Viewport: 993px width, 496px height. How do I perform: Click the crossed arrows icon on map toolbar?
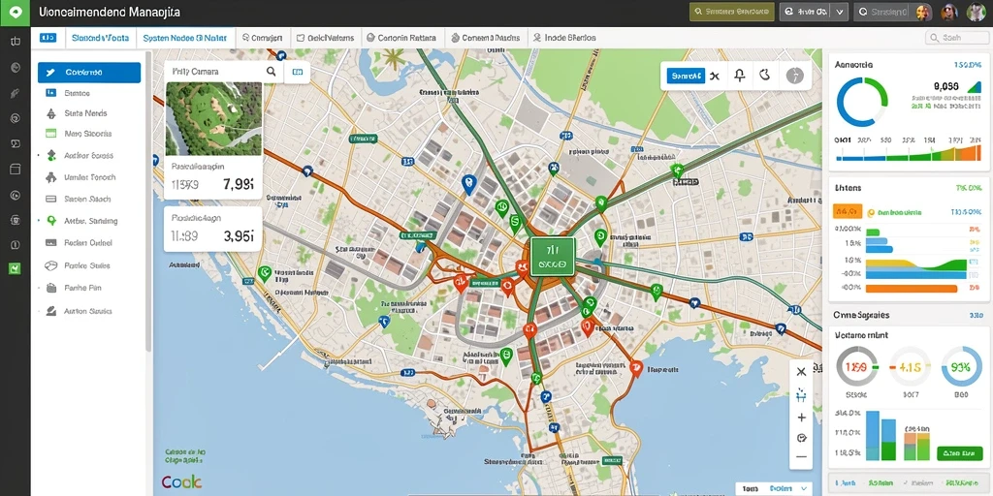[x=715, y=76]
